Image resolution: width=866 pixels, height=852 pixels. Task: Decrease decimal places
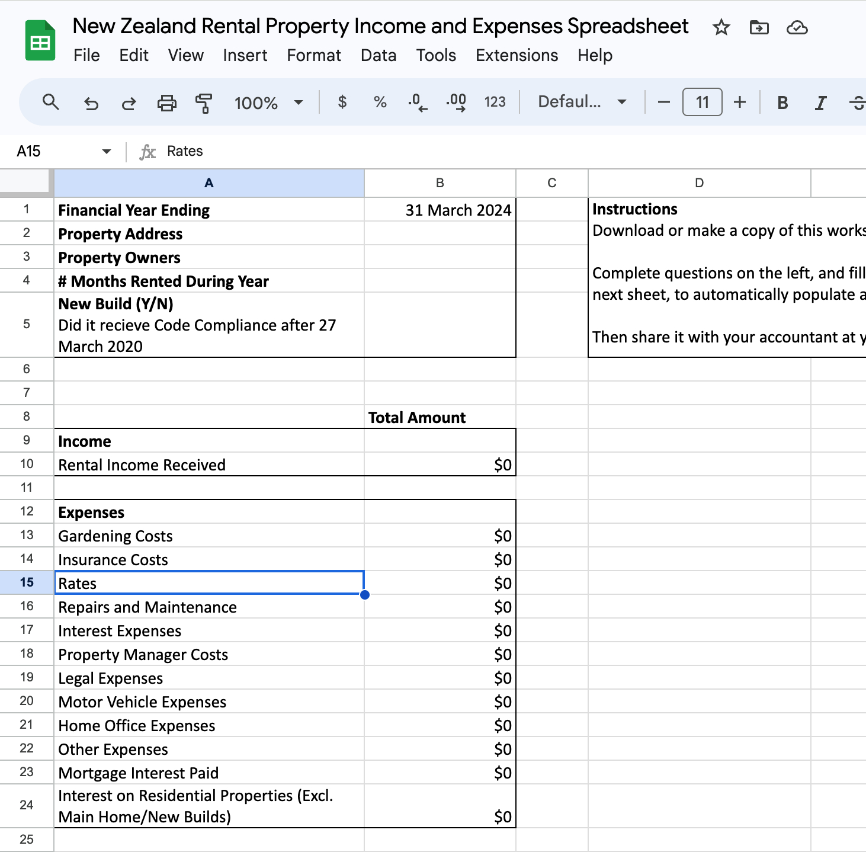tap(418, 102)
